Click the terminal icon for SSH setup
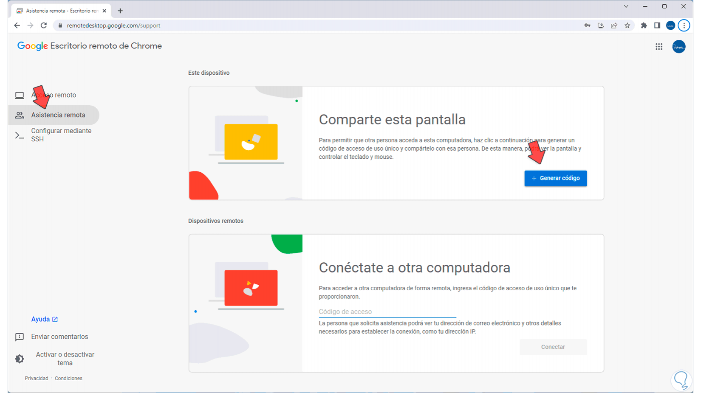 [x=20, y=135]
